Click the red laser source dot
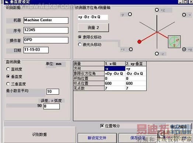The height and width of the screenshot is (143, 193). pyautogui.click(x=139, y=42)
